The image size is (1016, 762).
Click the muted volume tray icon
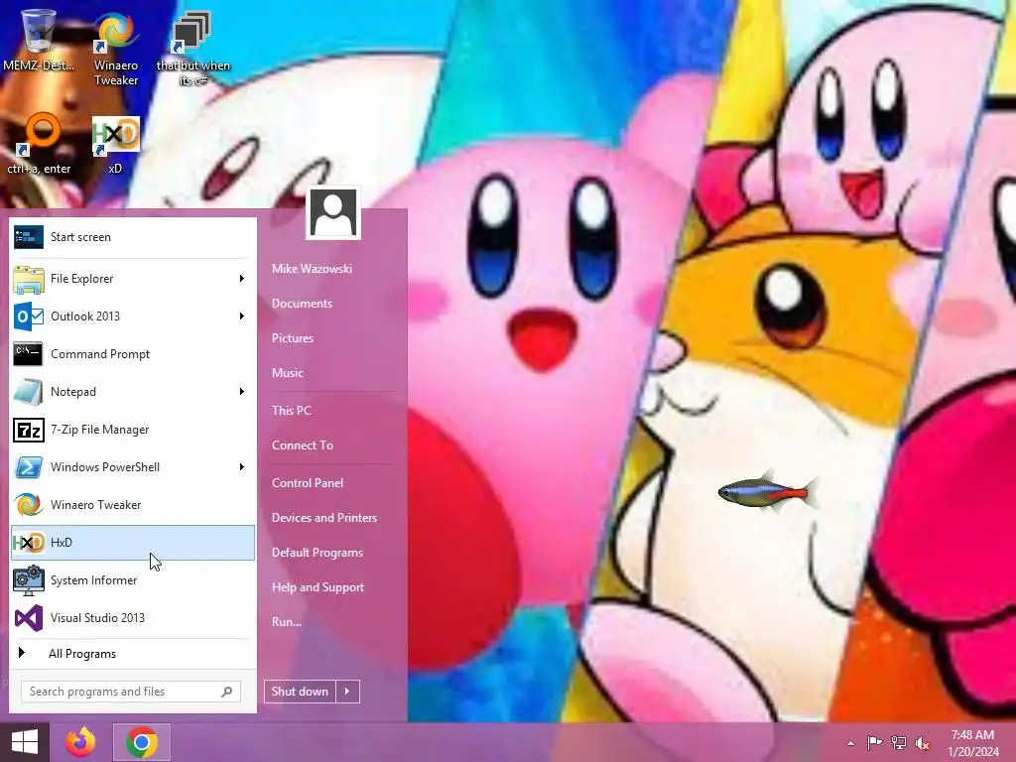(x=922, y=742)
